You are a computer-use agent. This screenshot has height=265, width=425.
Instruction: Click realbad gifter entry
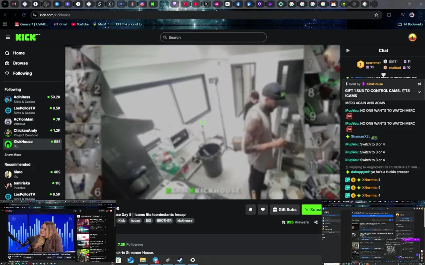click(397, 68)
